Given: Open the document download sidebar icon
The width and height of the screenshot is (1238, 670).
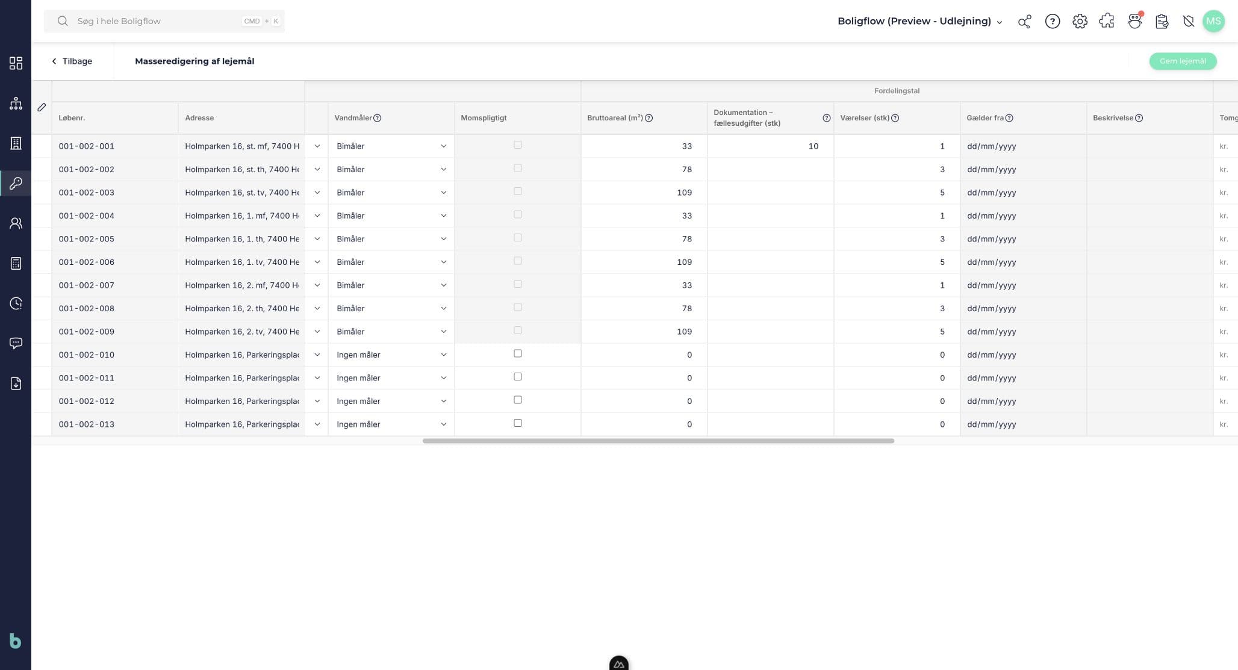Looking at the screenshot, I should click(16, 383).
